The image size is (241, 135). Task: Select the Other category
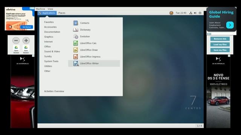pyautogui.click(x=47, y=71)
